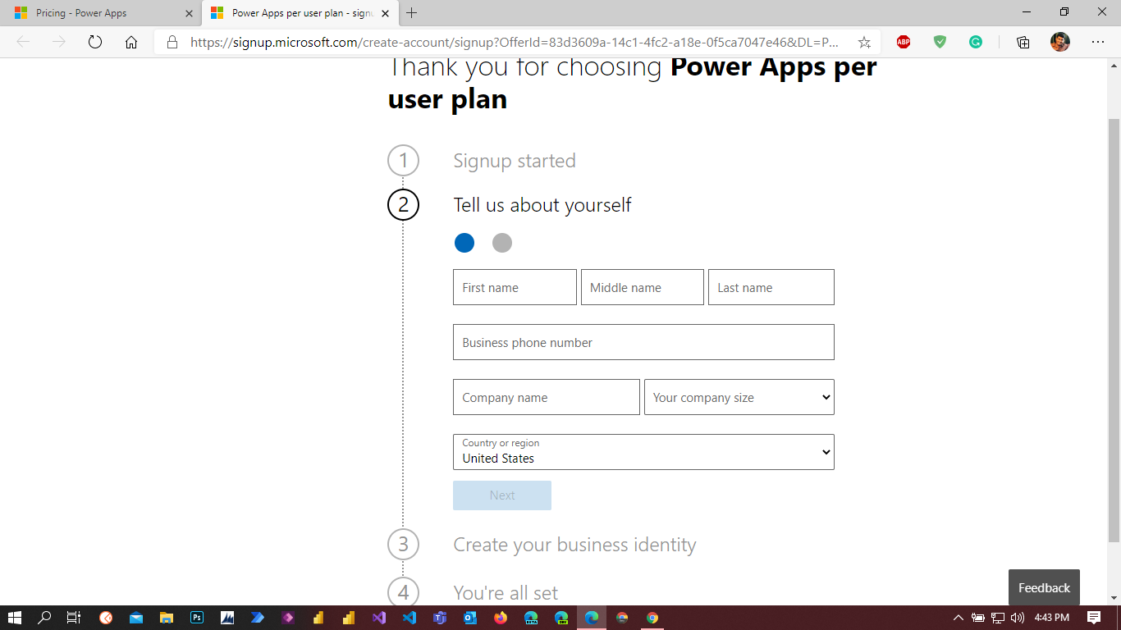Click the First name field
This screenshot has height=630, width=1121.
pyautogui.click(x=515, y=288)
